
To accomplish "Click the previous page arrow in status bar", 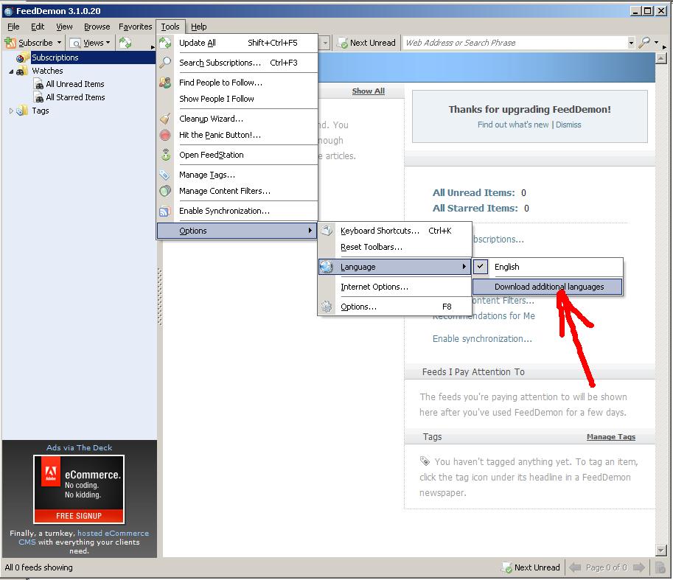I will (575, 567).
